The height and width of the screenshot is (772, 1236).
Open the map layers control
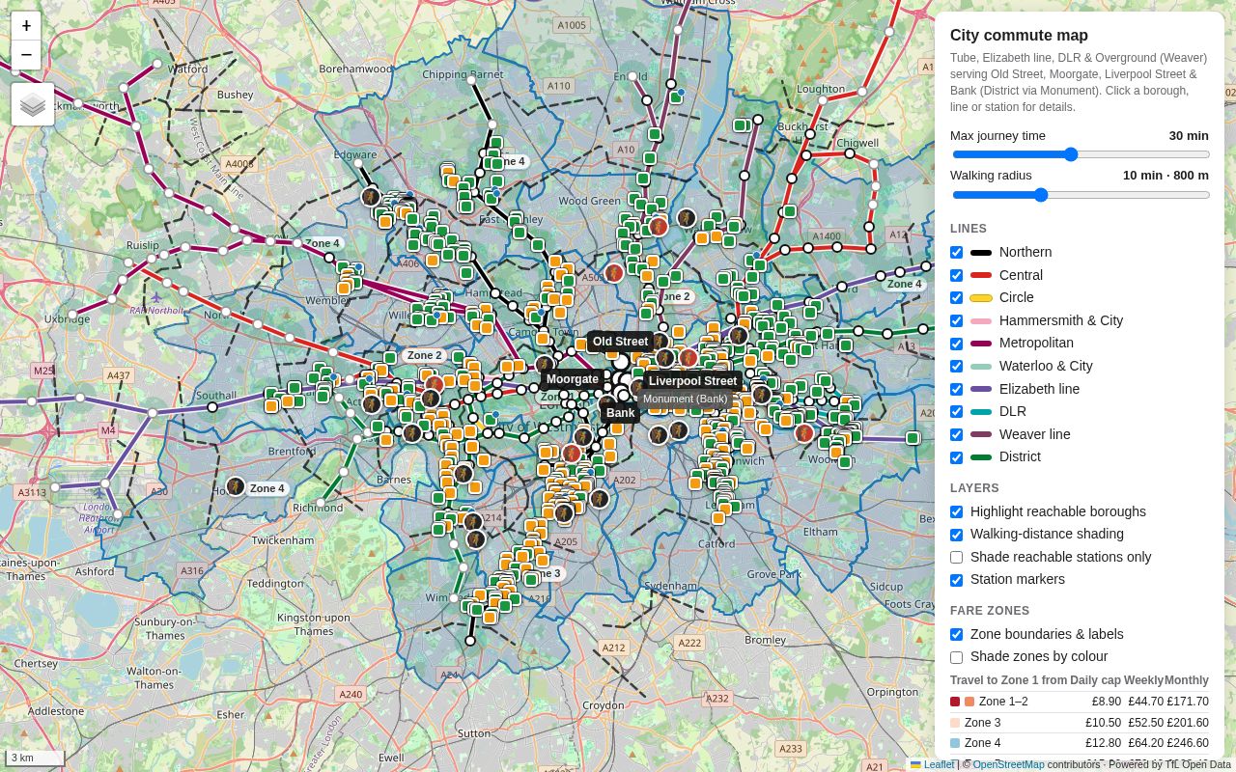[33, 104]
